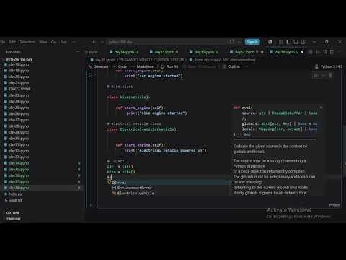Open the Go menu
This screenshot has width=346, height=260.
[53, 42]
